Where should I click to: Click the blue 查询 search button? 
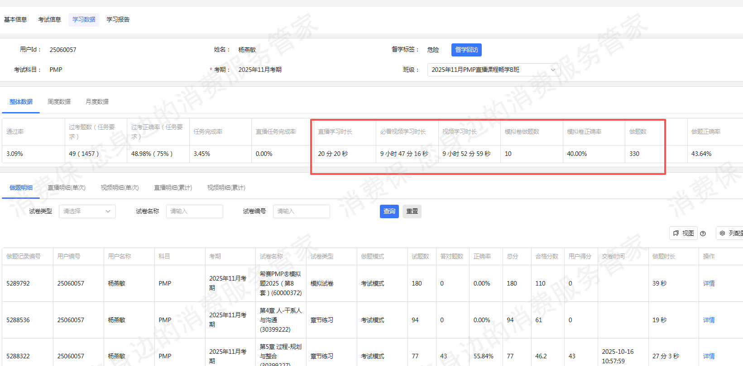tap(389, 211)
